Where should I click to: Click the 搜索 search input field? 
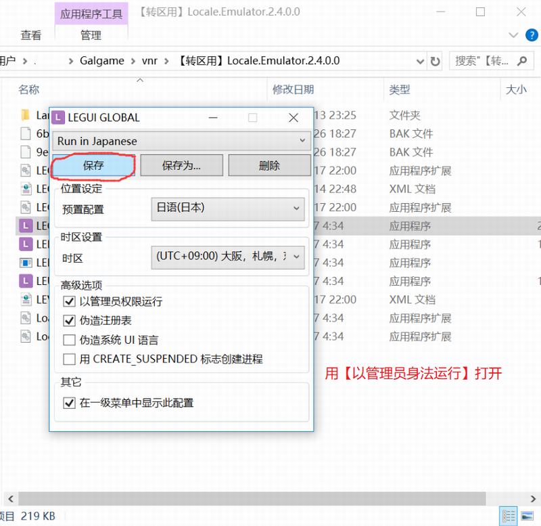pyautogui.click(x=481, y=61)
